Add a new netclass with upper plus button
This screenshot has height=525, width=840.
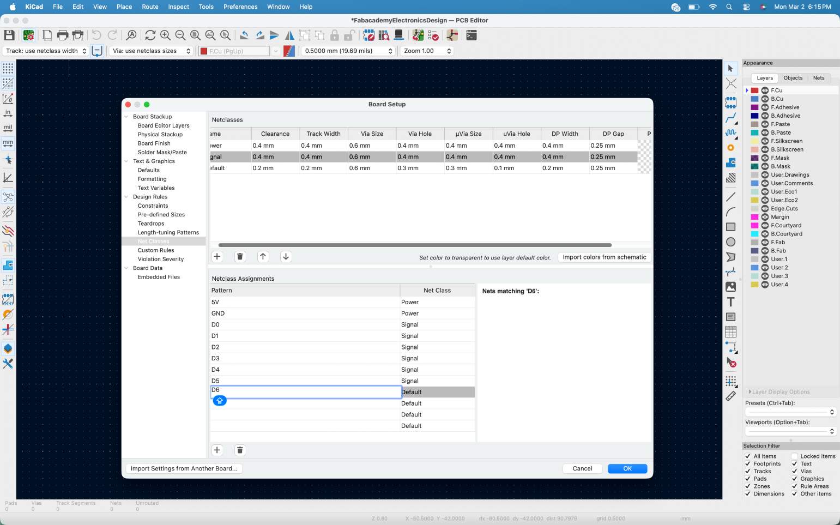pos(217,257)
